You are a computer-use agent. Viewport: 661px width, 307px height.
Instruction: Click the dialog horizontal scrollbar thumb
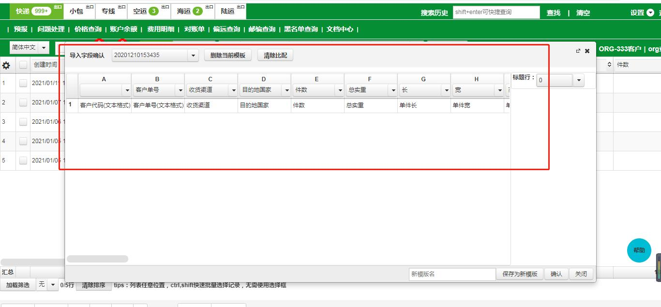click(97, 259)
